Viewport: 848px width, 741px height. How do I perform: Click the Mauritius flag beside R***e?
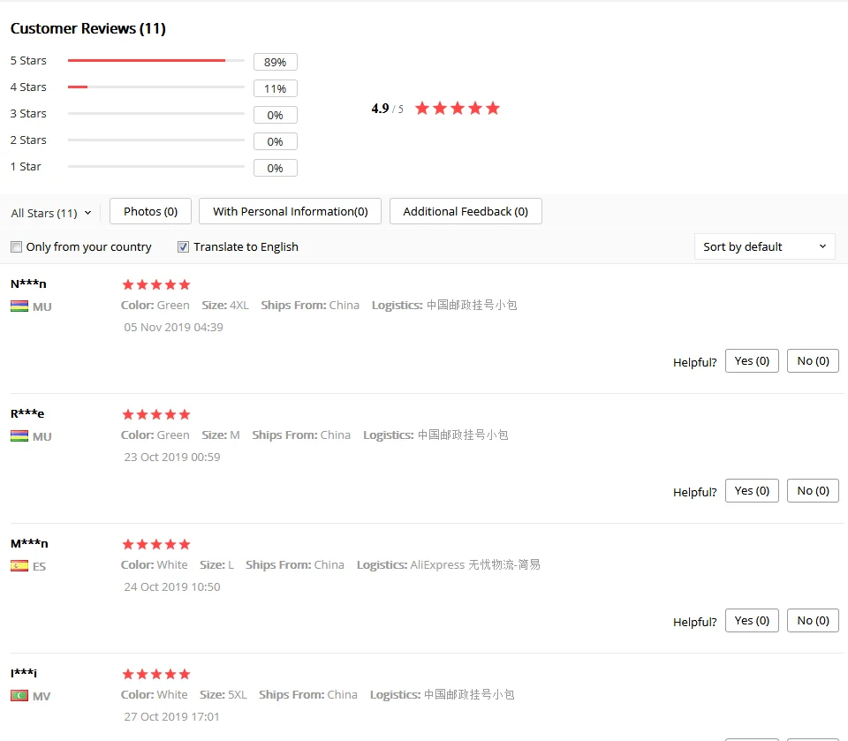point(19,436)
